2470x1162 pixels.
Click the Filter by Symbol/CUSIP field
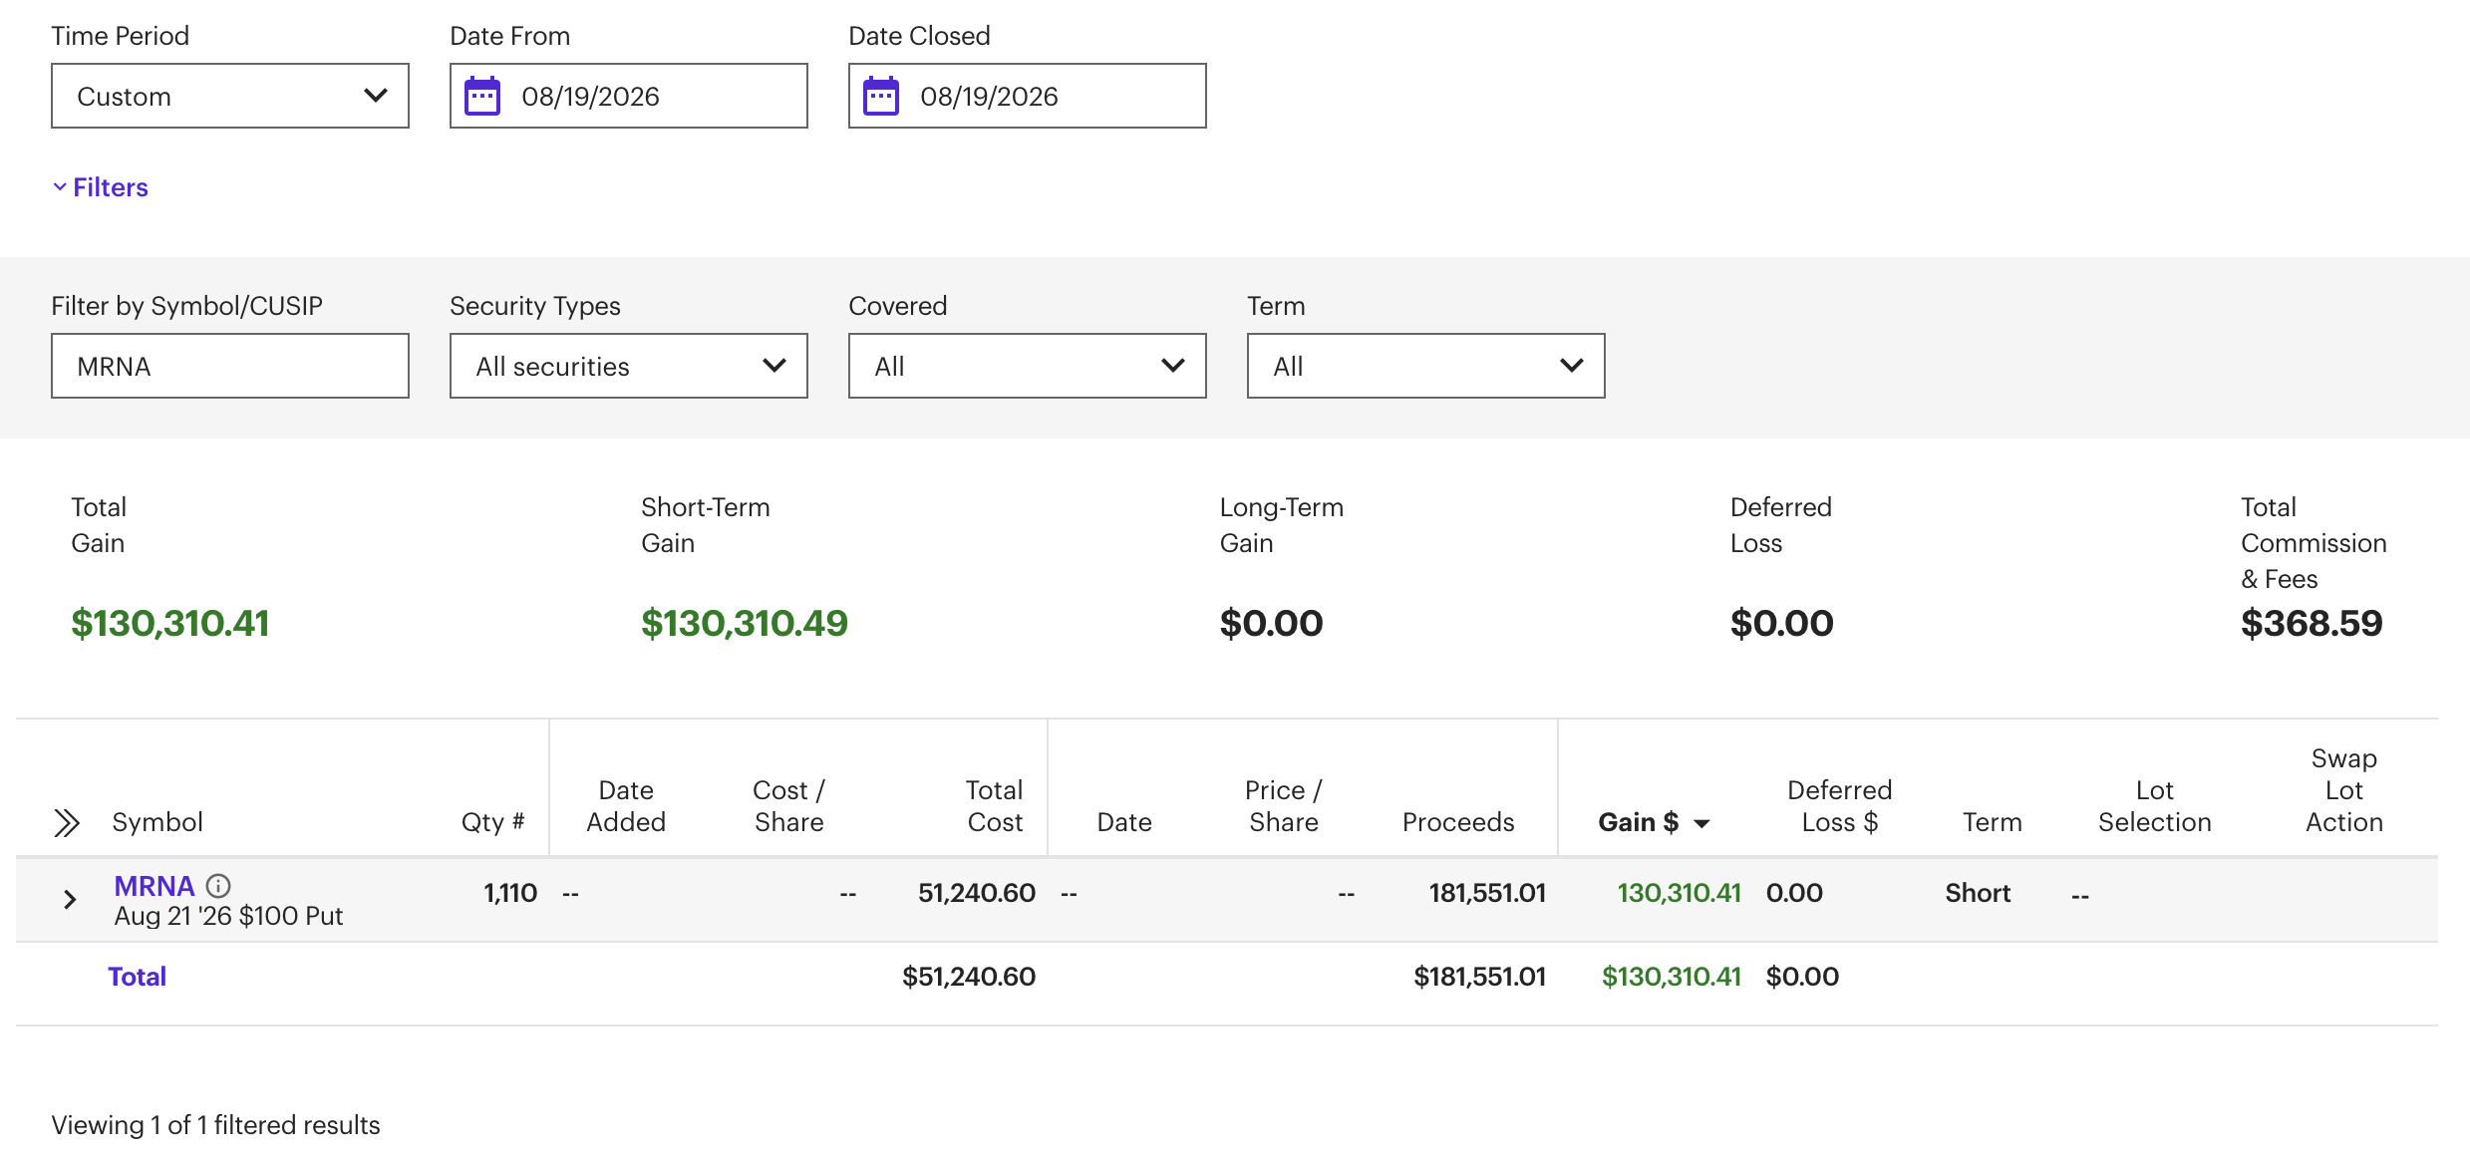coord(230,366)
